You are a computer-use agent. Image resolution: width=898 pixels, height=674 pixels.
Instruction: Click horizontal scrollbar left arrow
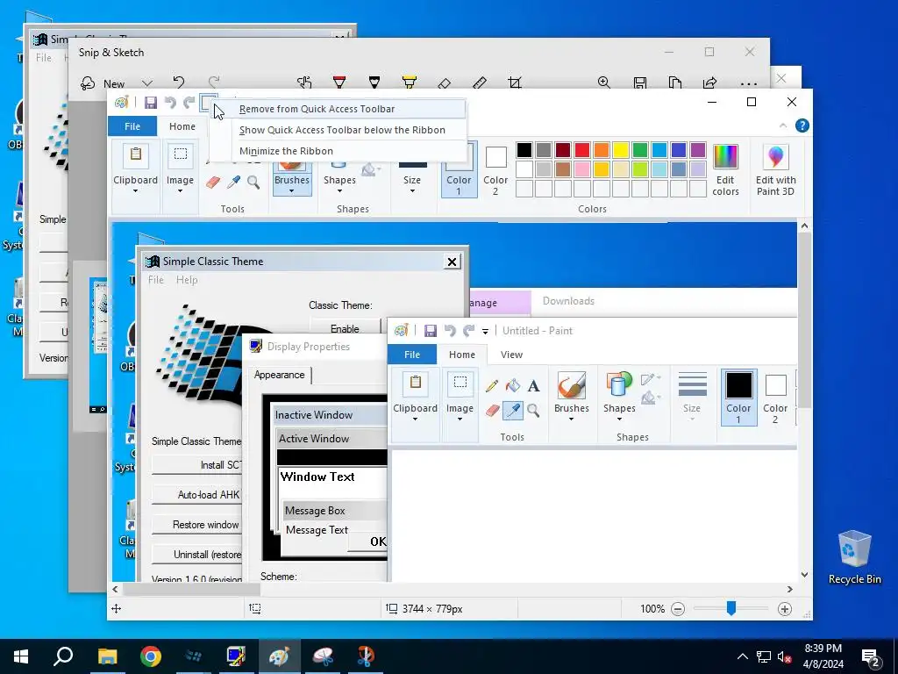116,589
